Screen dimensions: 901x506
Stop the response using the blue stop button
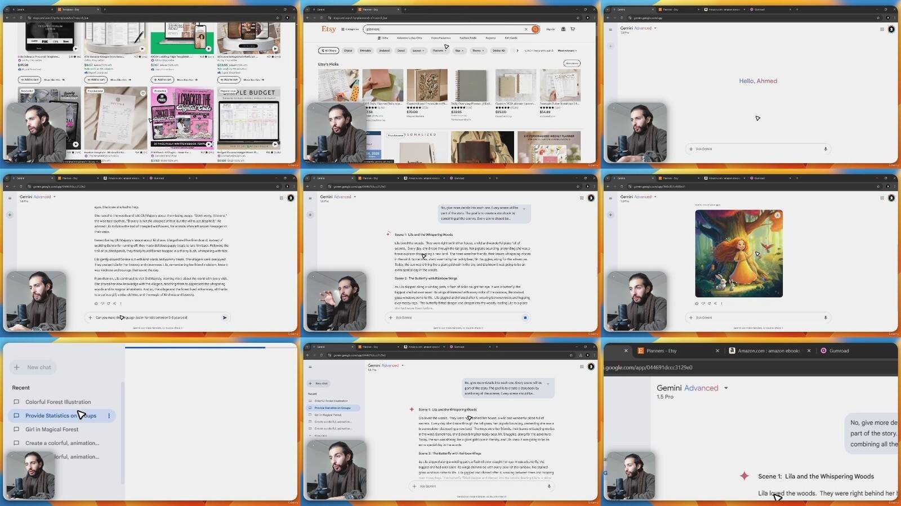click(x=525, y=317)
